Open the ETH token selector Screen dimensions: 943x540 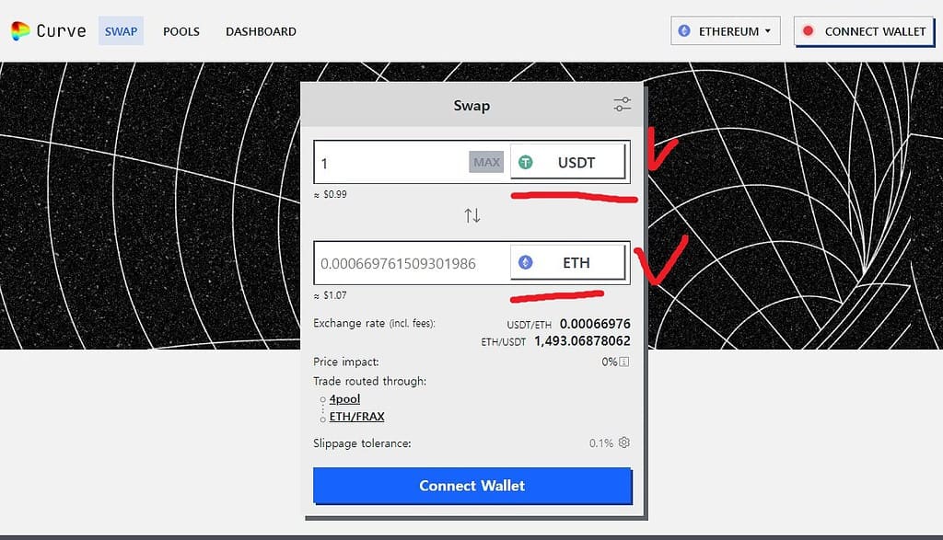[567, 262]
